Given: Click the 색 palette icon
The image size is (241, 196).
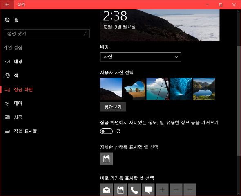Looking at the screenshot, I should [x=7, y=75].
